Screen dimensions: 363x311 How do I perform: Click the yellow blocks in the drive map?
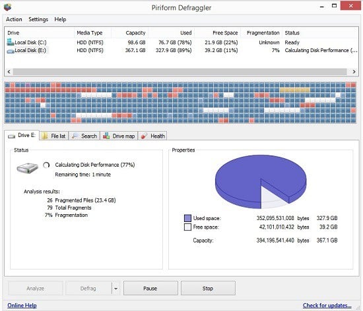tap(294, 90)
